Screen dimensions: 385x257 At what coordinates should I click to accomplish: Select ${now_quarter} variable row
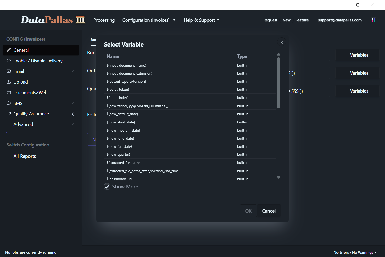pyautogui.click(x=190, y=154)
